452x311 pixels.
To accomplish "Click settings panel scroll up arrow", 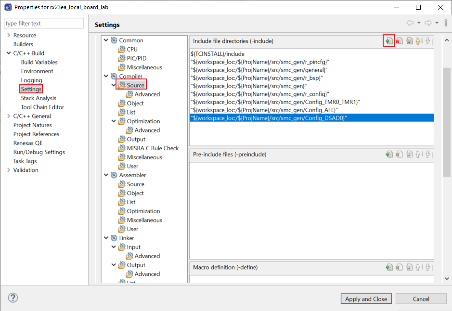I will tap(447, 40).
